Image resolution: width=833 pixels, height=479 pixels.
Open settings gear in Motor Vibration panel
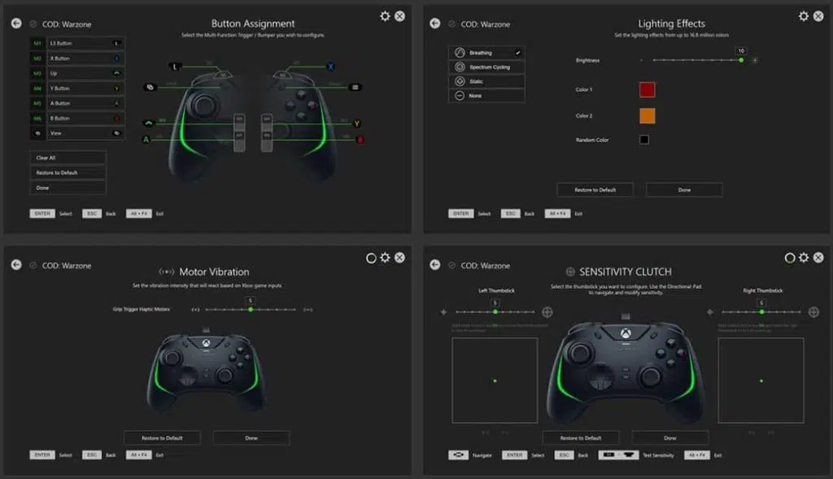click(385, 258)
